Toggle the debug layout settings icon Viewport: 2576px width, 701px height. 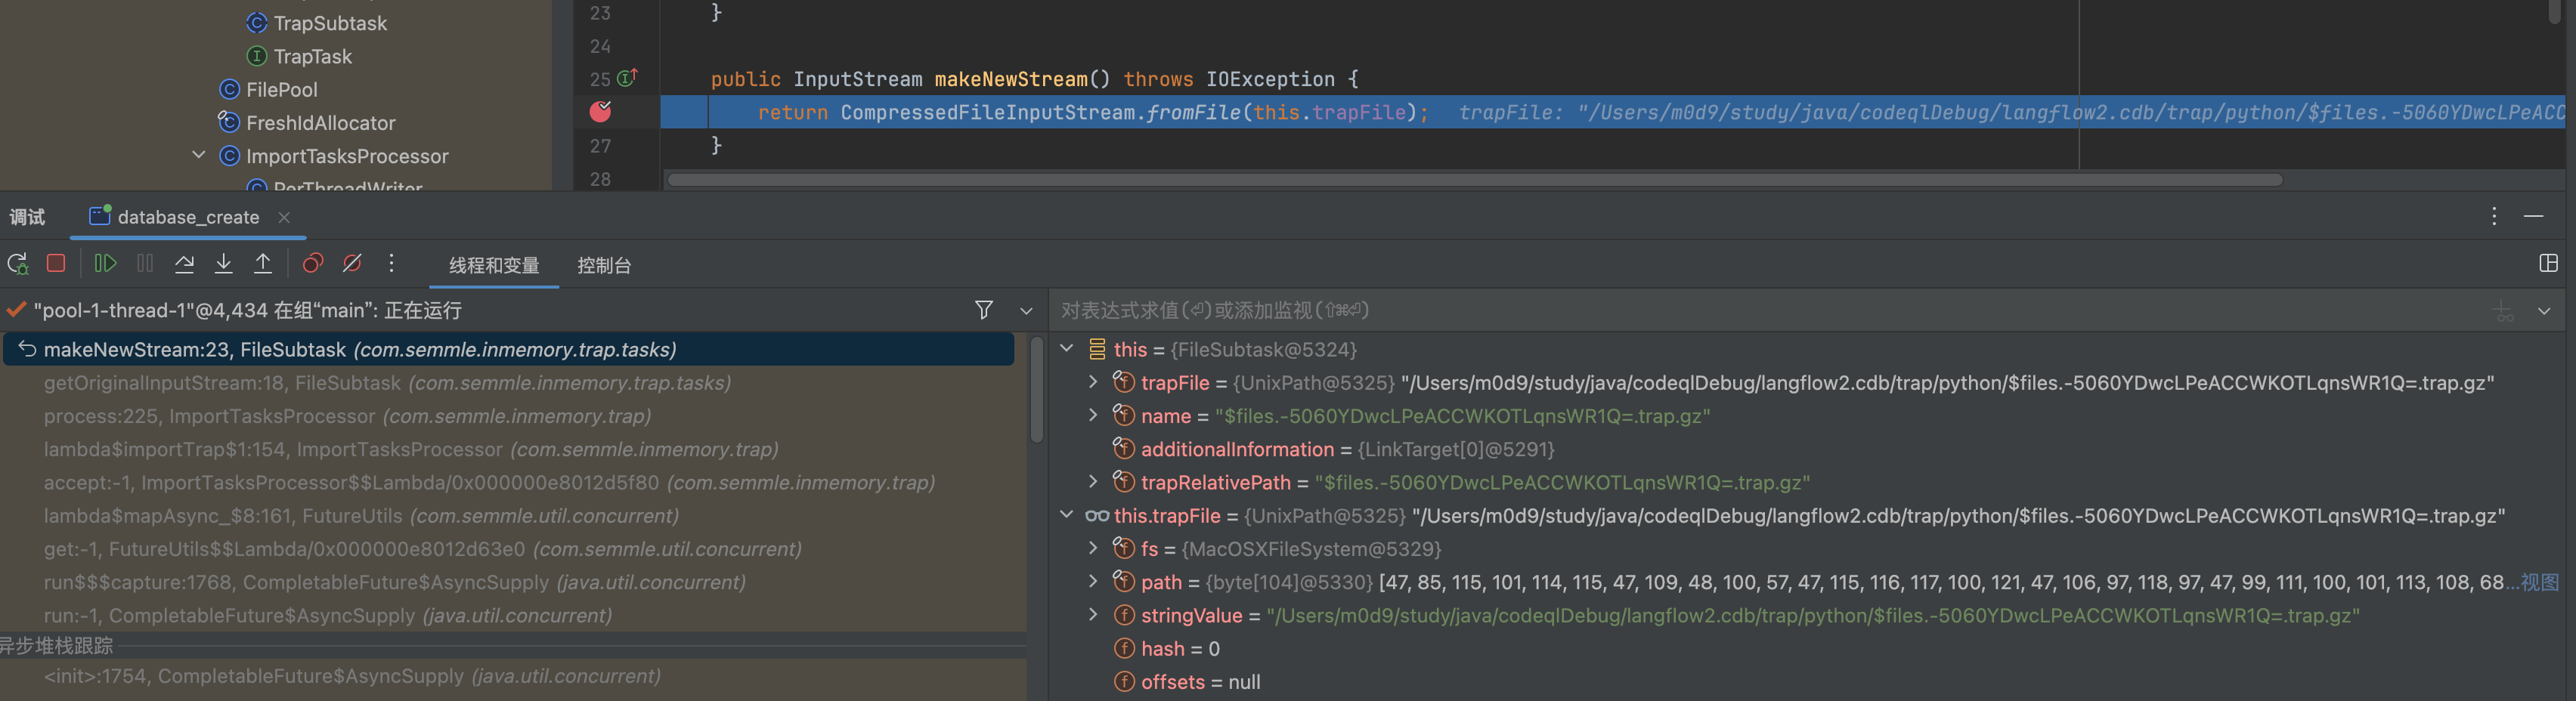point(2548,263)
